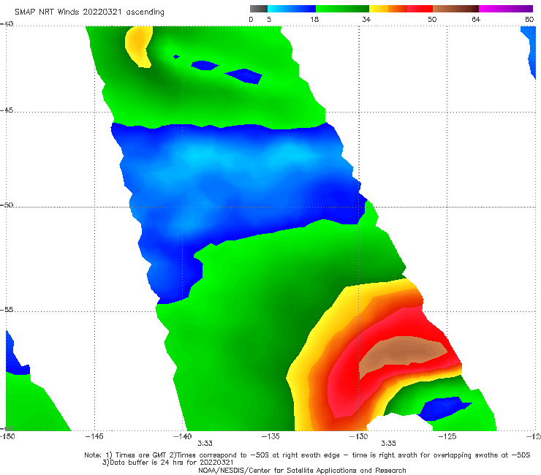The height and width of the screenshot is (475, 541).
Task: Click the longitude axis label '-130'
Action: coord(359,436)
